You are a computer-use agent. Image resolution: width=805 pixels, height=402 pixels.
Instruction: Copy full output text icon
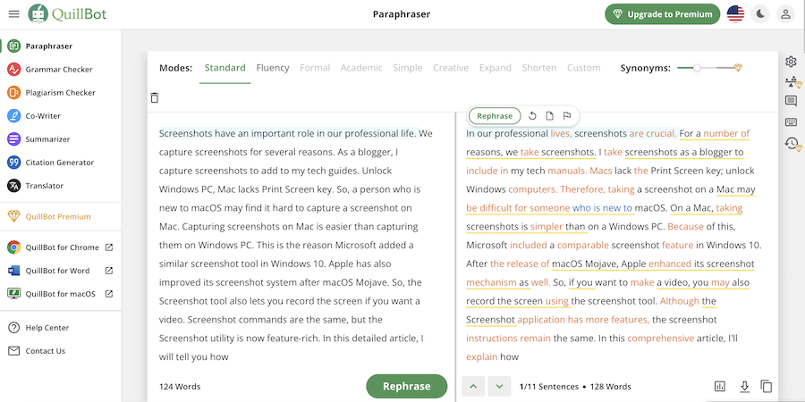coord(766,387)
